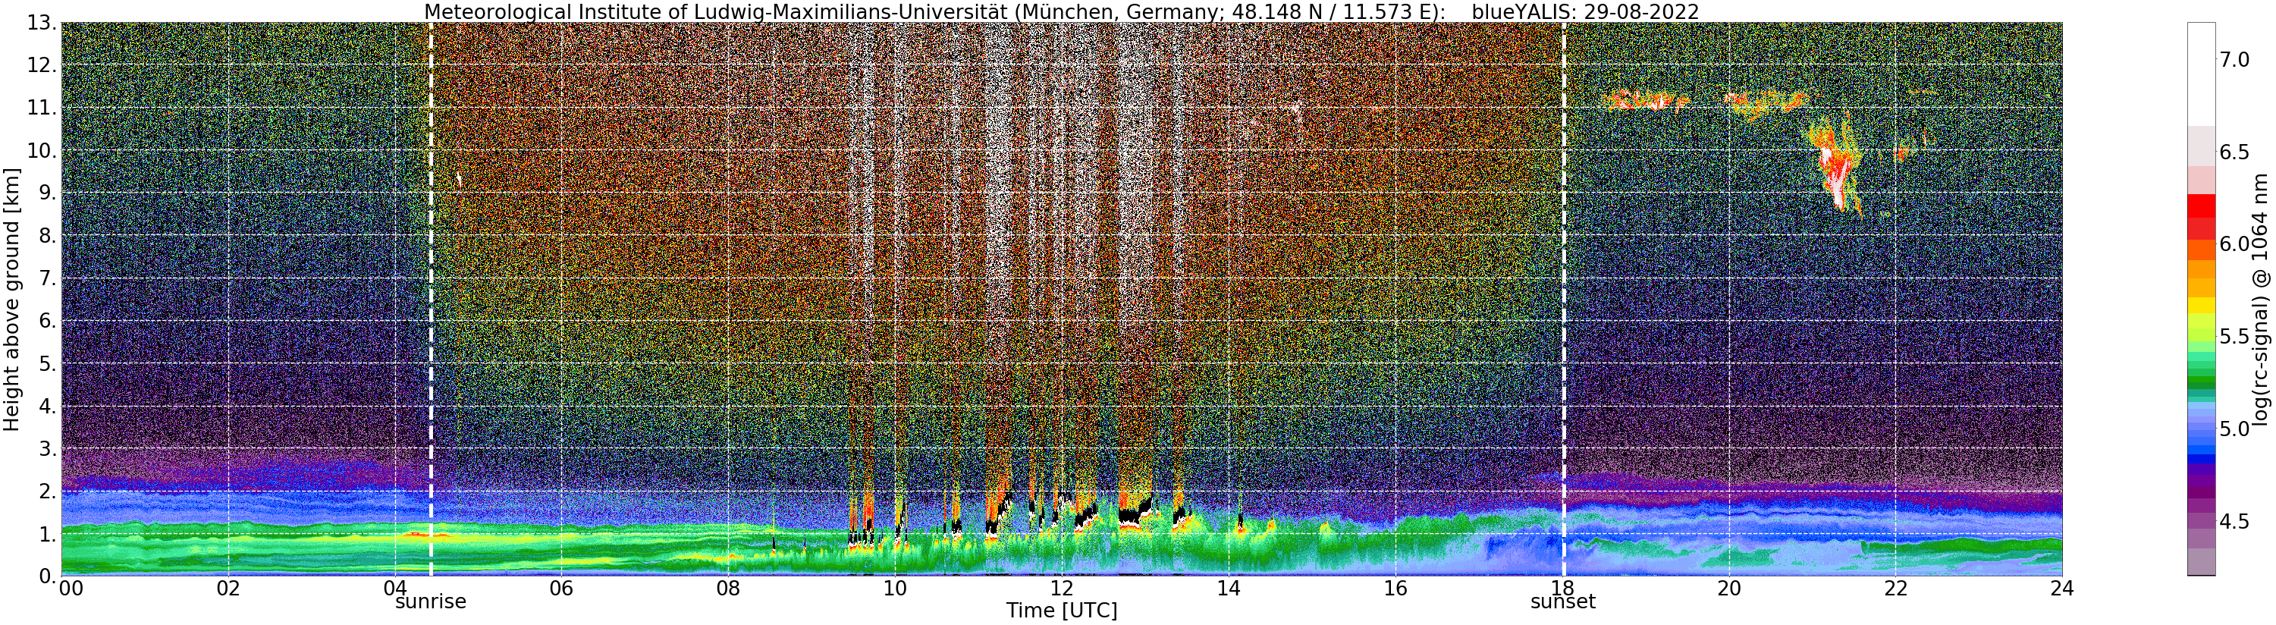This screenshot has width=2276, height=625.
Task: Click the time axis tick label '00'
Action: [x=71, y=589]
